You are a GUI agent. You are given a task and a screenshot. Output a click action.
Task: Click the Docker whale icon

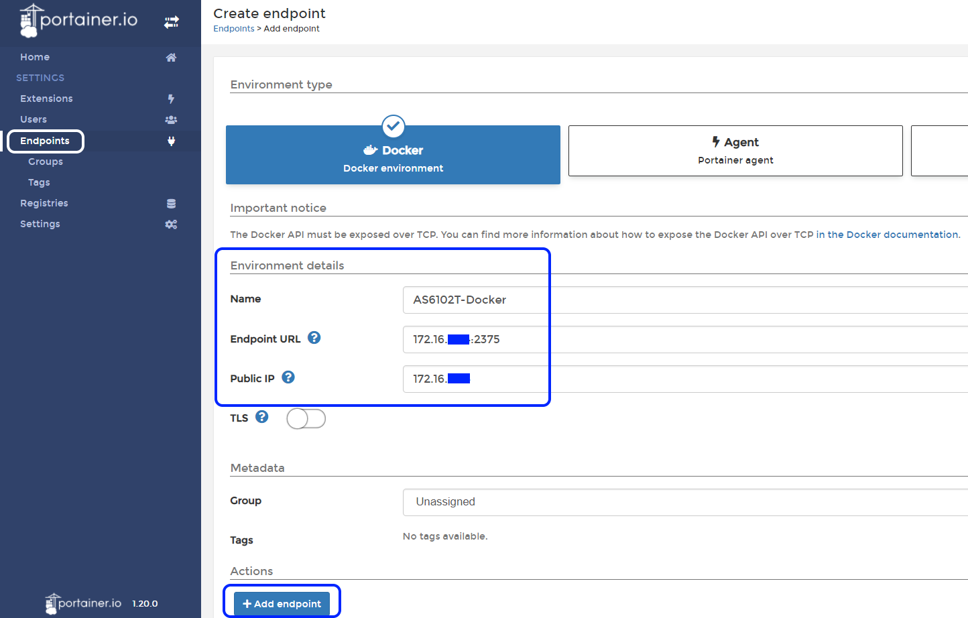coord(370,150)
